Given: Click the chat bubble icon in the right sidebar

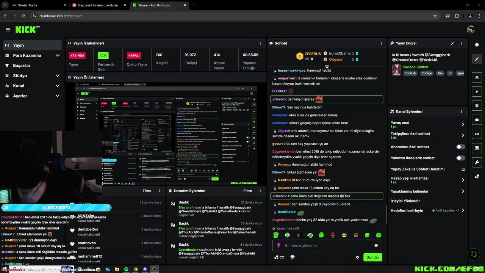Looking at the screenshot, I should click(477, 120).
